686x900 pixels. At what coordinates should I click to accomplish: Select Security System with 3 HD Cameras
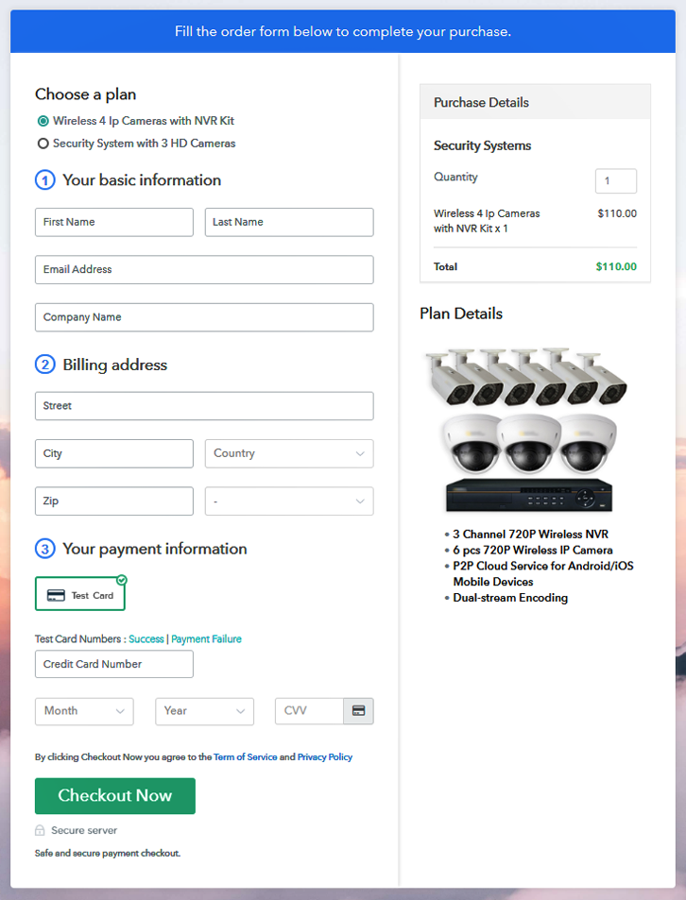(43, 144)
